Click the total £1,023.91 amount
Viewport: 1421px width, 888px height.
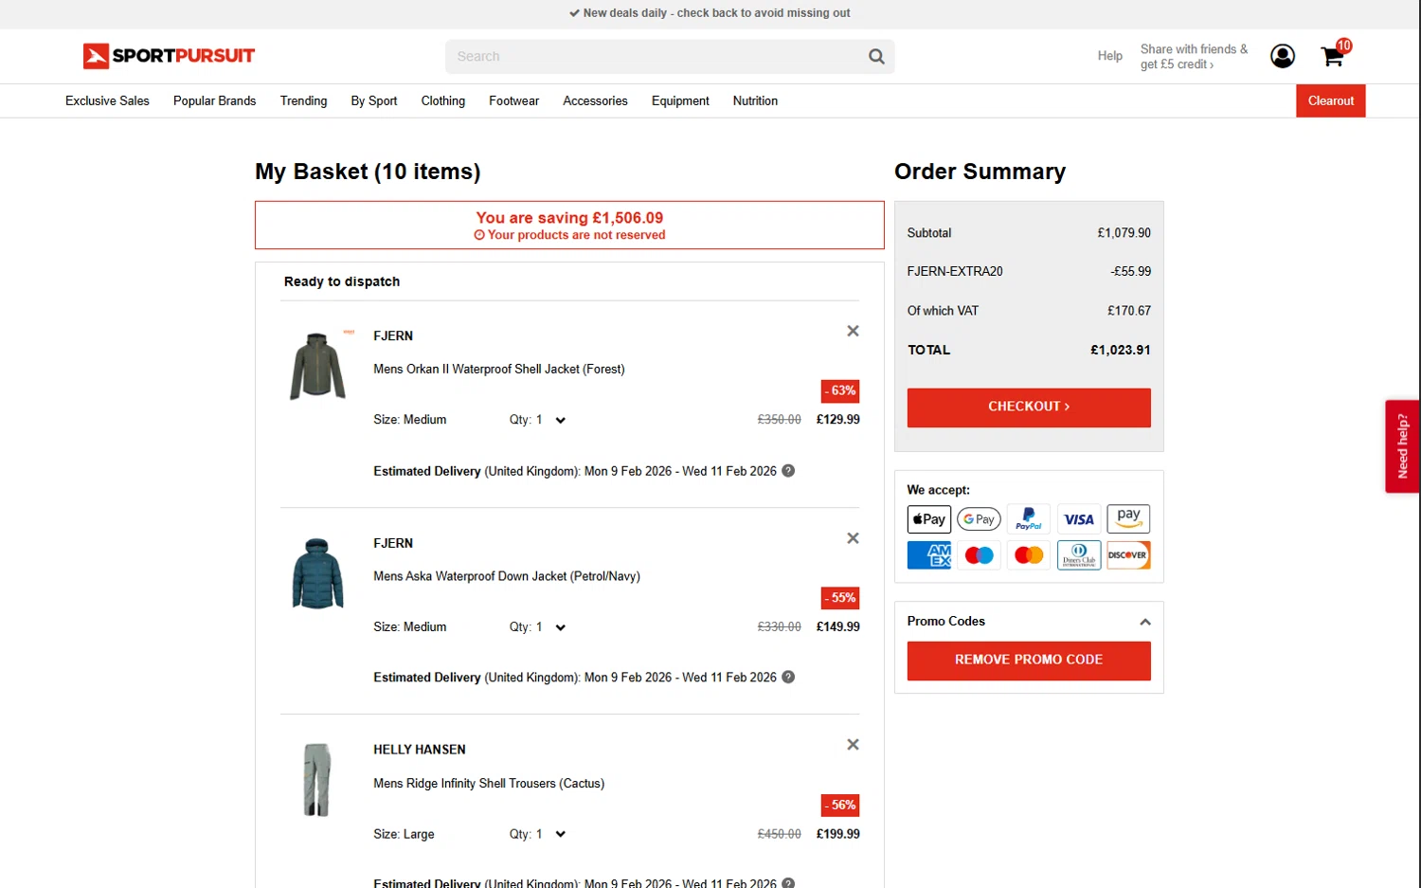tap(1121, 350)
